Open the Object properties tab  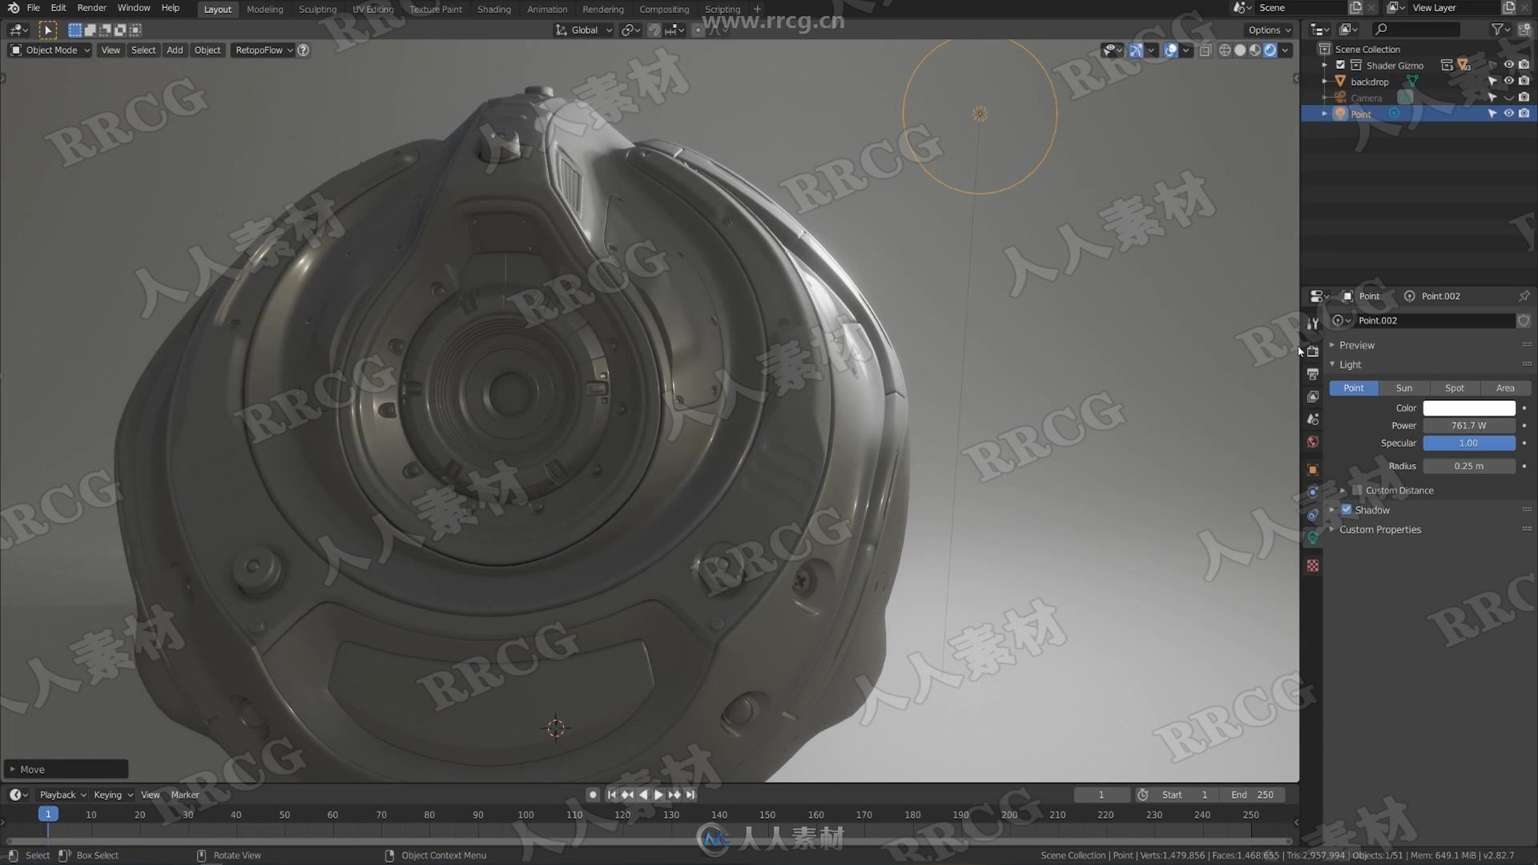(1312, 469)
